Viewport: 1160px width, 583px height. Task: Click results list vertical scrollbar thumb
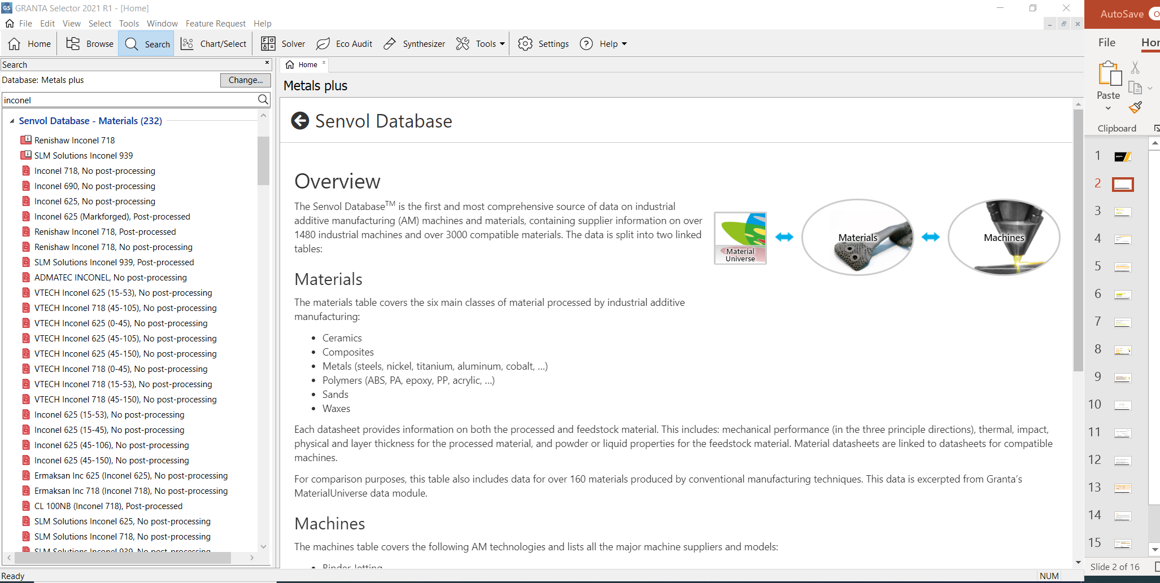click(x=263, y=161)
